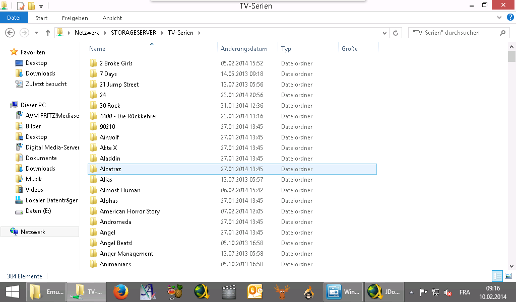Launch Firefox from the taskbar
The width and height of the screenshot is (516, 302).
(x=121, y=292)
